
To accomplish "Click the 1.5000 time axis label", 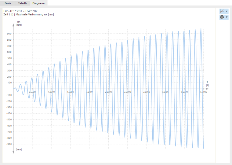I will click(x=71, y=92).
